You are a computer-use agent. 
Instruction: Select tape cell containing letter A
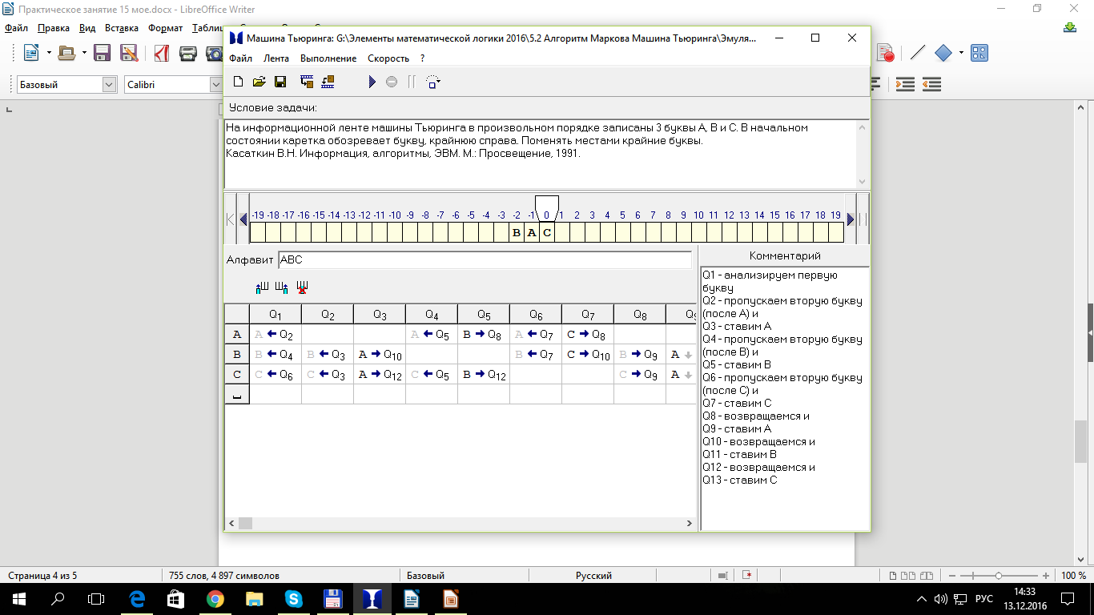click(532, 233)
